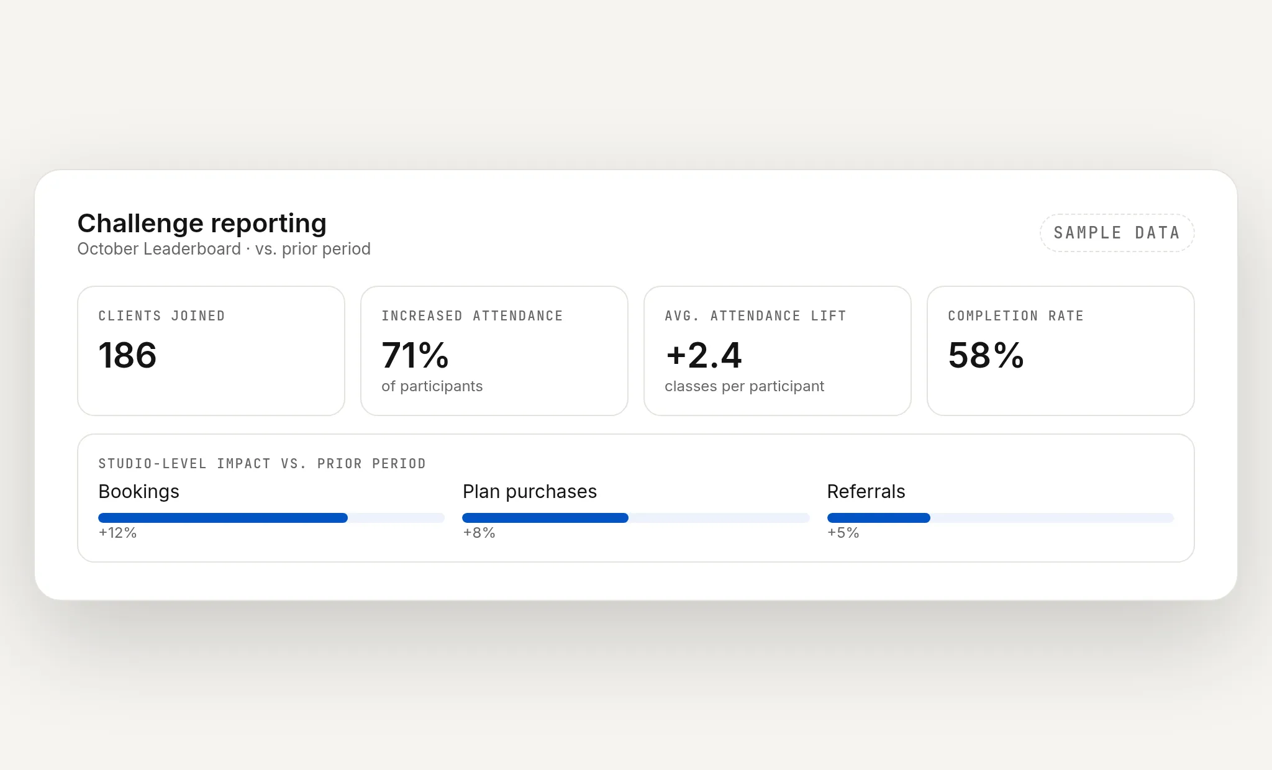Click the Plan purchases progress bar

click(x=636, y=518)
